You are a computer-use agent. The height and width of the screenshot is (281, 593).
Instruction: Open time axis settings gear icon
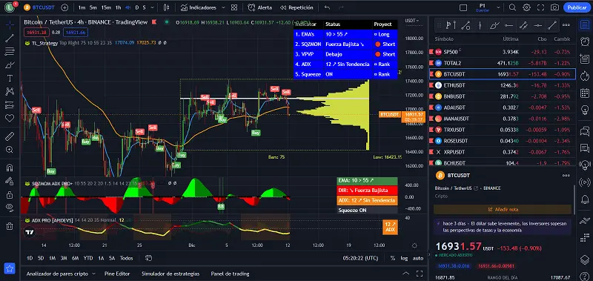point(414,245)
